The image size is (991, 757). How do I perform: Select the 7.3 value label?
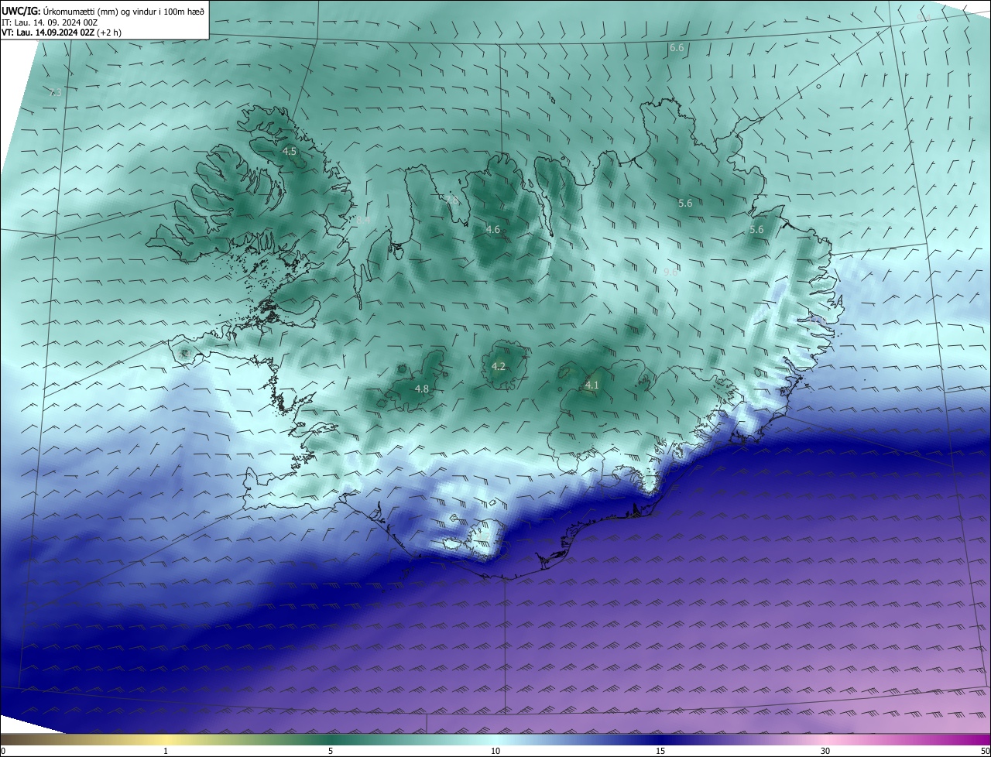coord(55,92)
